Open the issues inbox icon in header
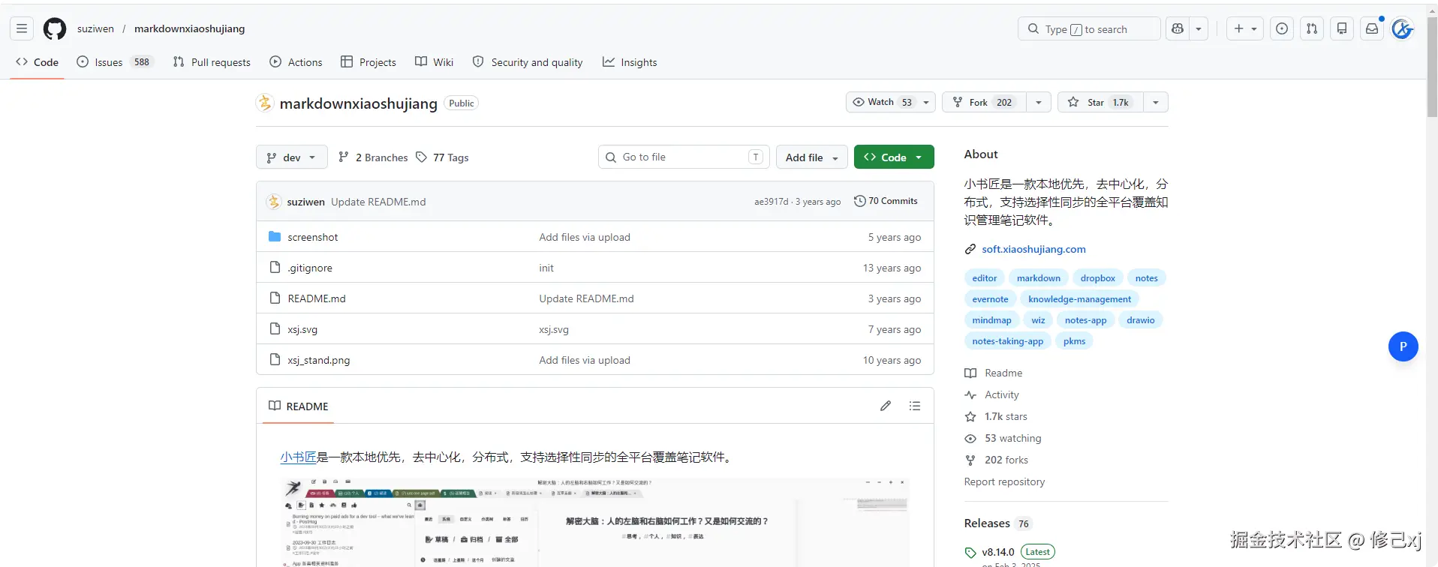1438x567 pixels. tap(1282, 28)
